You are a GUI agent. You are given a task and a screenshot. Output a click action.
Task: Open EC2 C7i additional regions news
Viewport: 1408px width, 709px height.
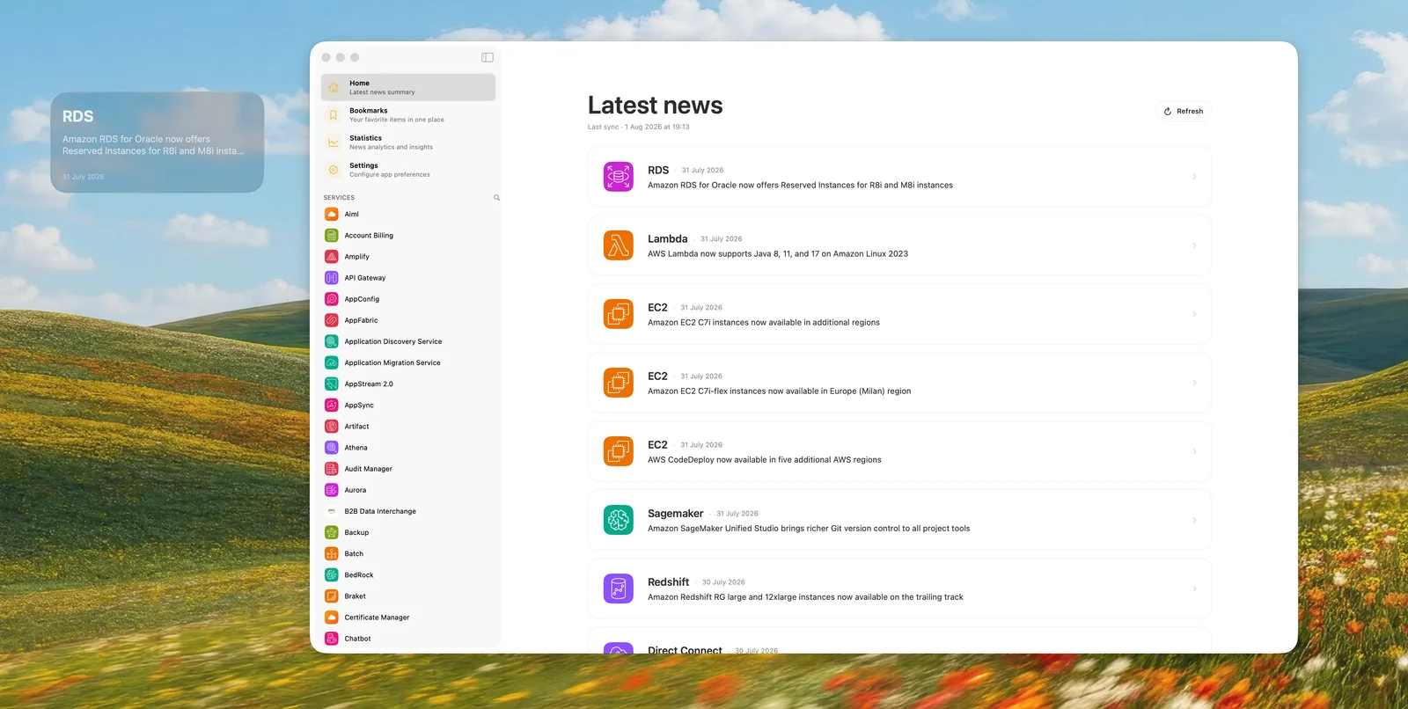[x=899, y=314]
